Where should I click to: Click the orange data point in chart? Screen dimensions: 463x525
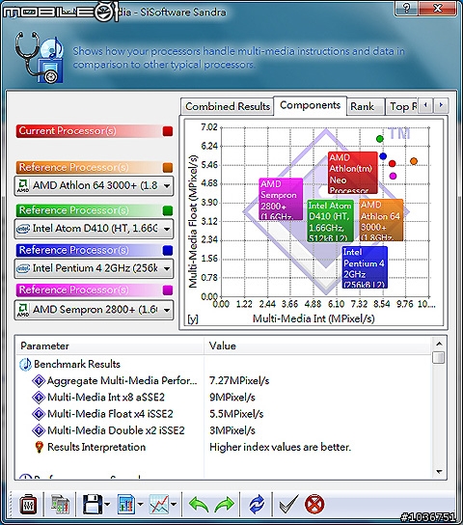414,161
